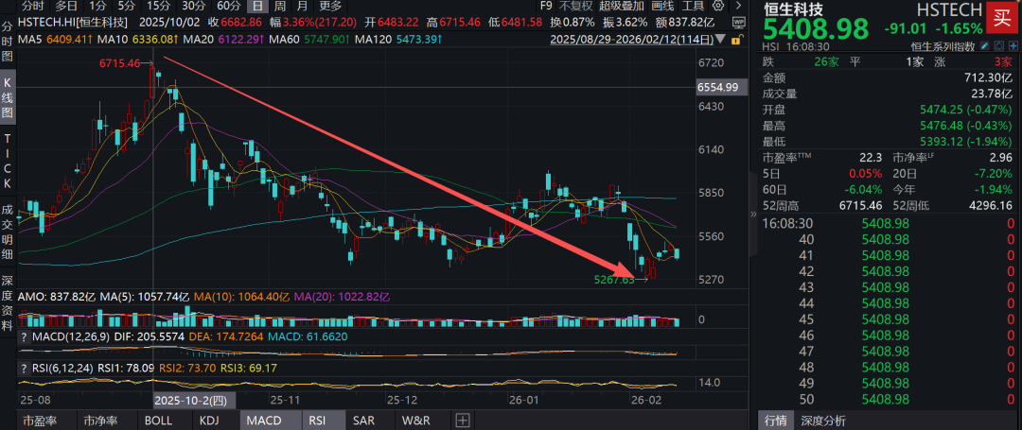Toggle the RSI indicator panel
Viewport: 1022px width, 430px height.
[x=316, y=421]
